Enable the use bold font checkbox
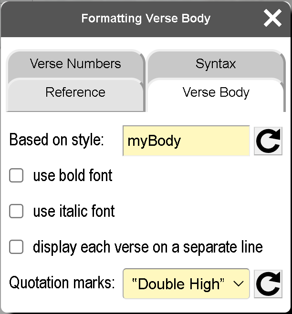This screenshot has height=314, width=292. [x=17, y=176]
